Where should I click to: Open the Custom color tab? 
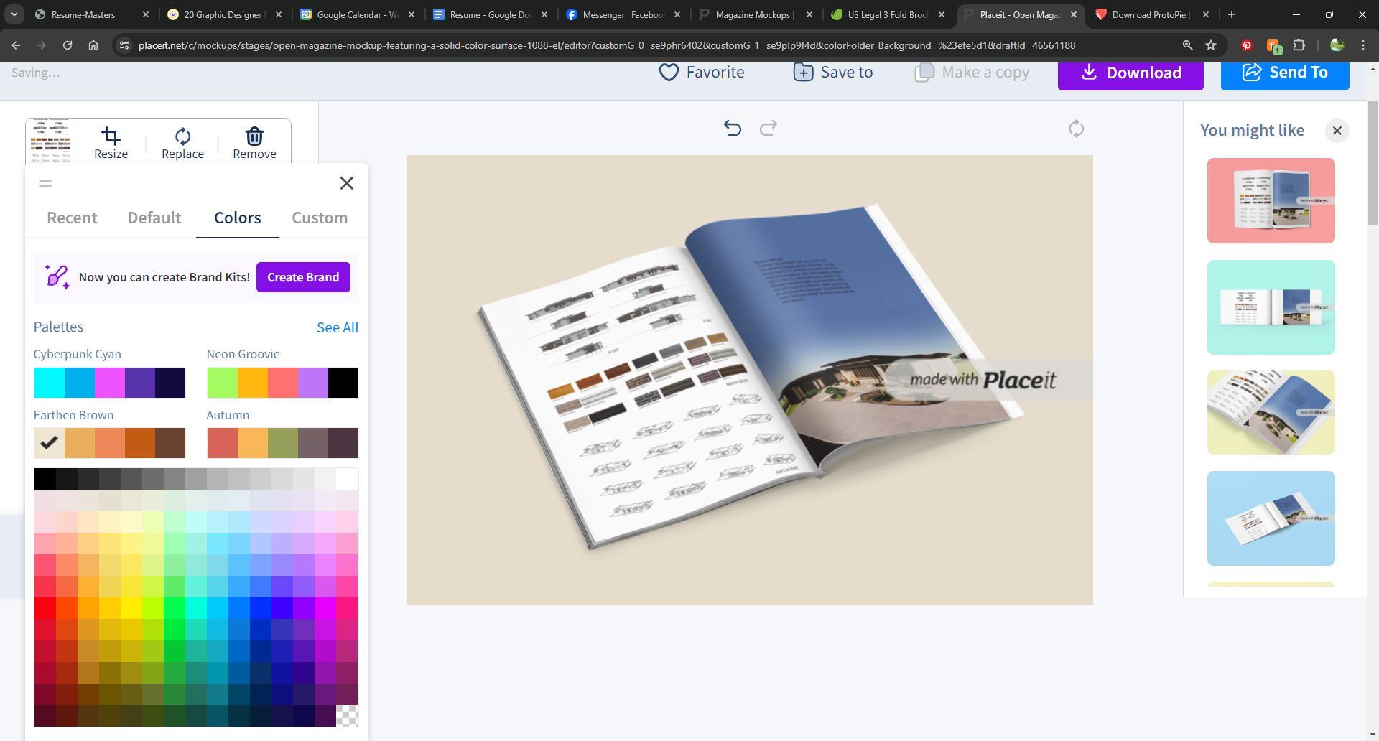(x=320, y=218)
